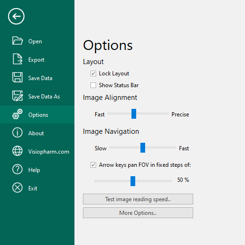Click the Options gears icon
Screen dimensions: 245x245
(x=17, y=114)
